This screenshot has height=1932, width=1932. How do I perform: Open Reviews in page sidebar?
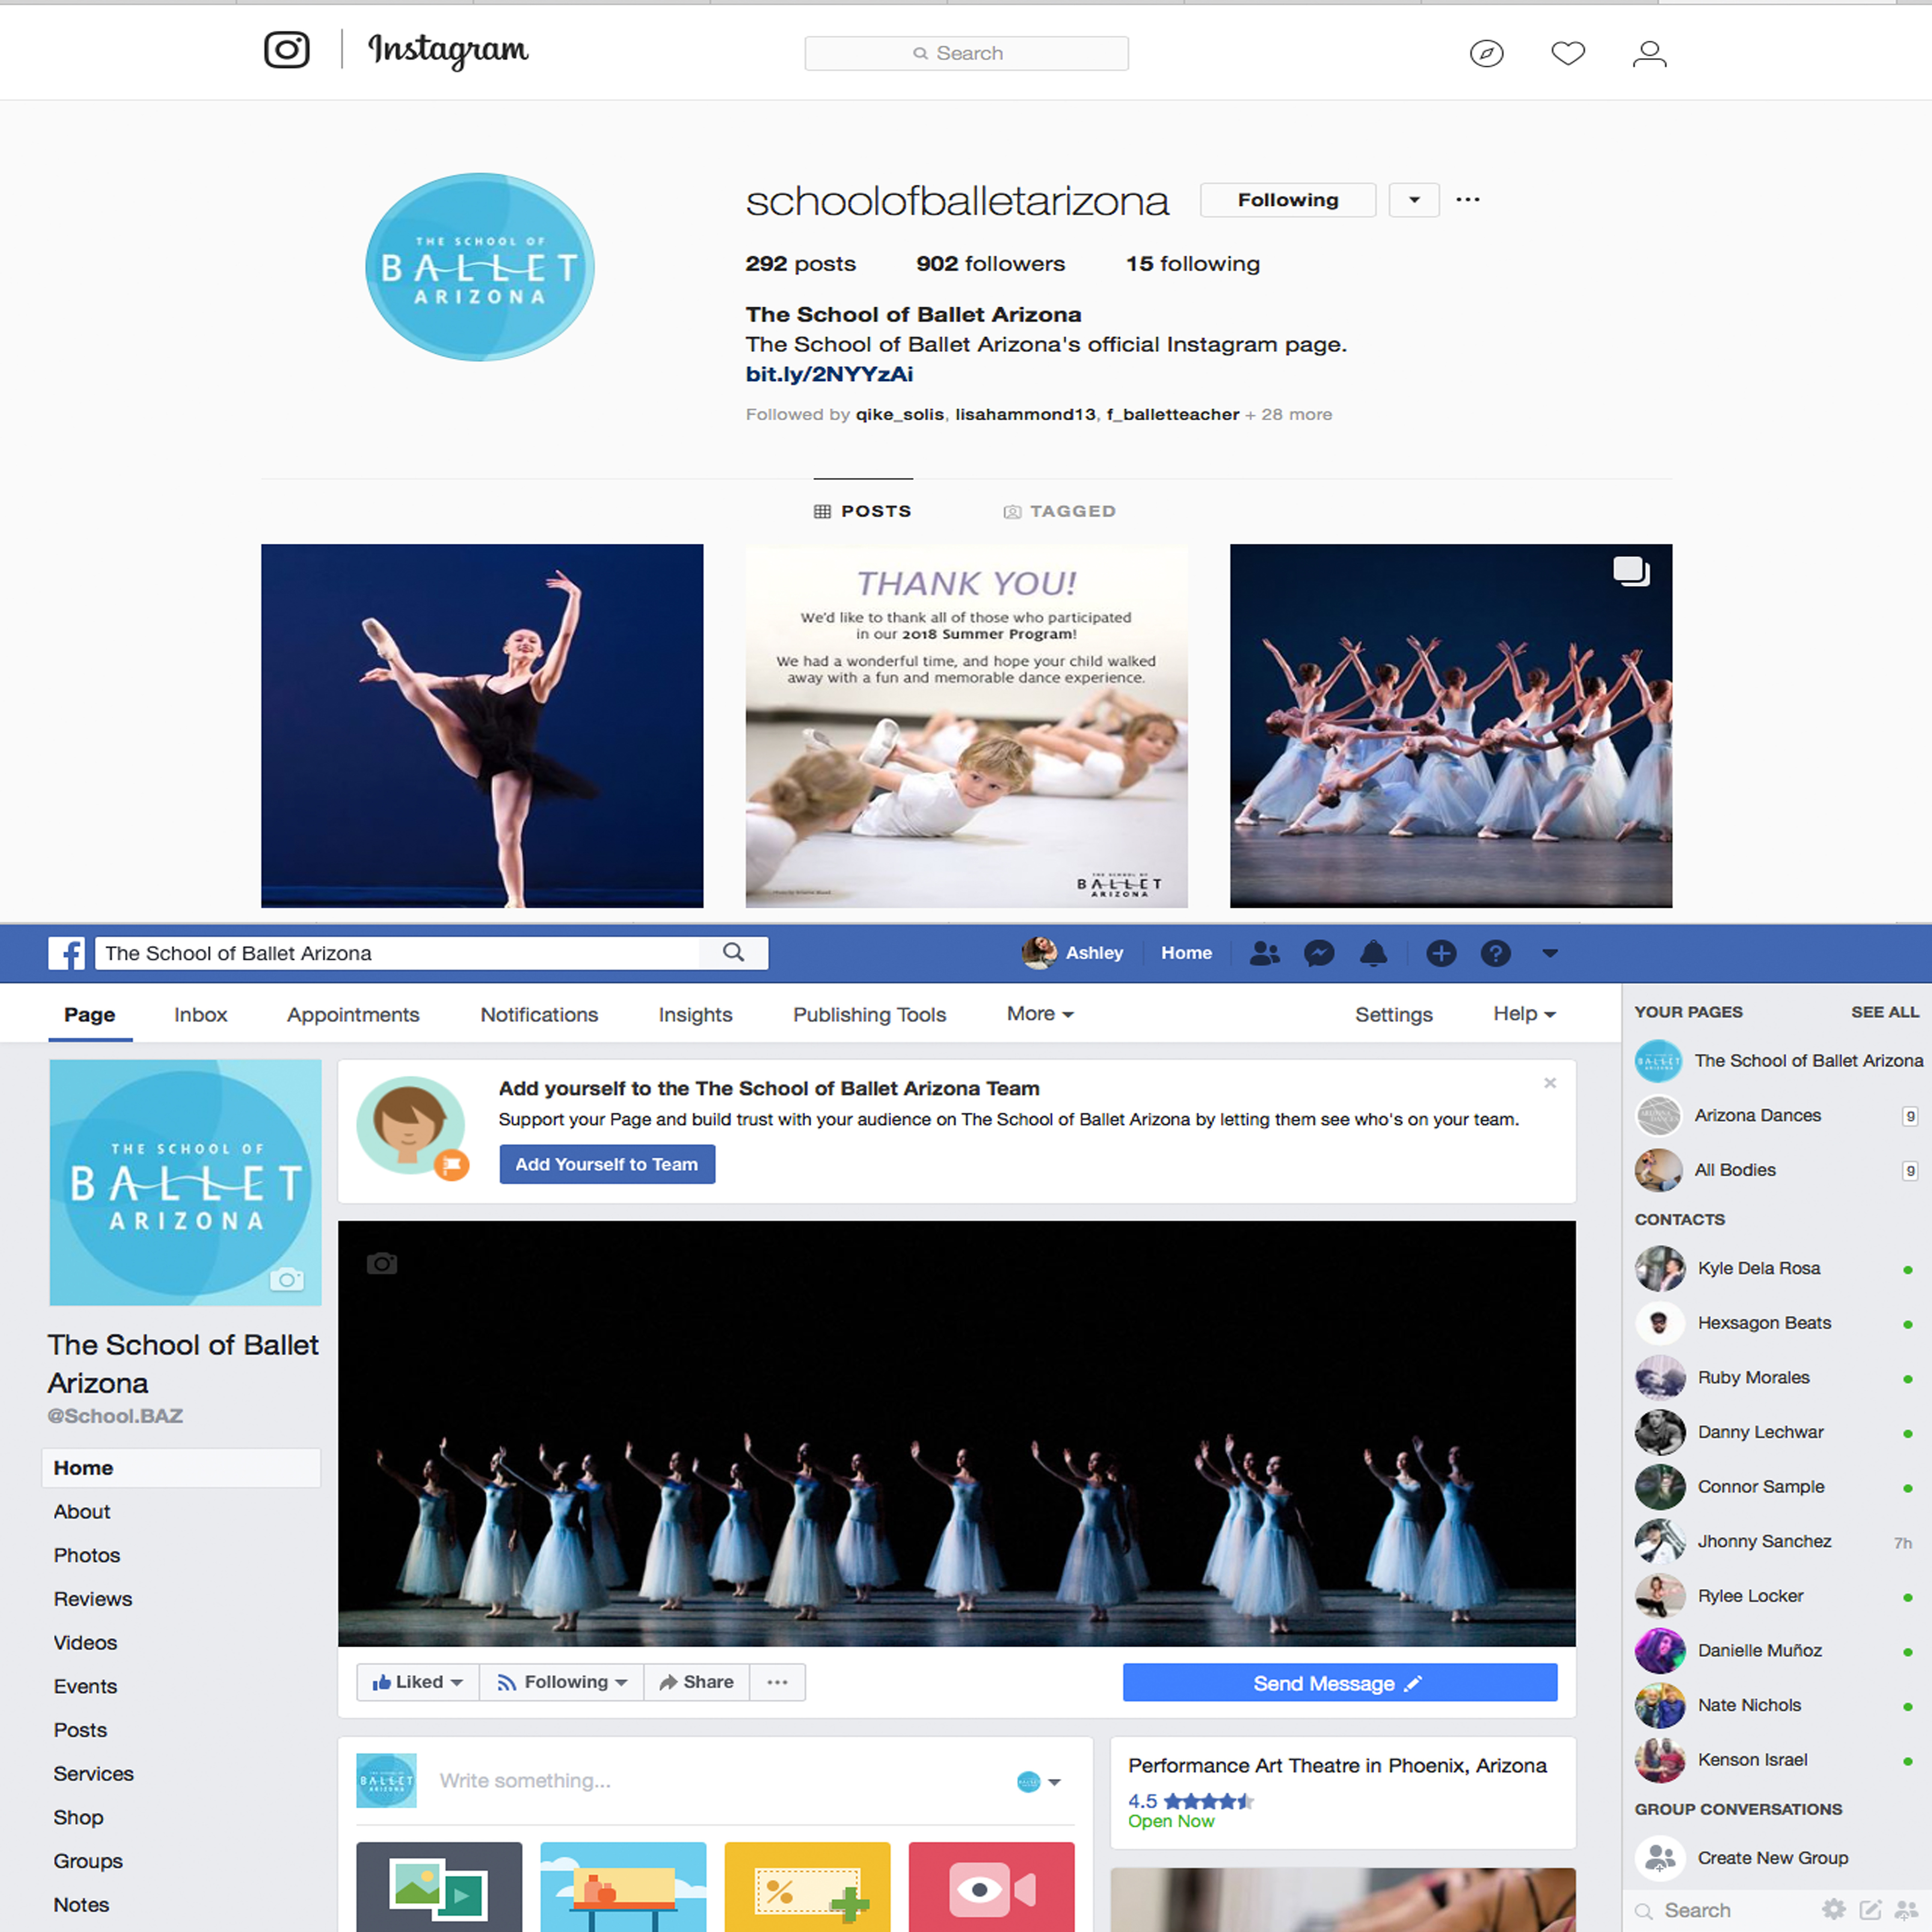93,1599
